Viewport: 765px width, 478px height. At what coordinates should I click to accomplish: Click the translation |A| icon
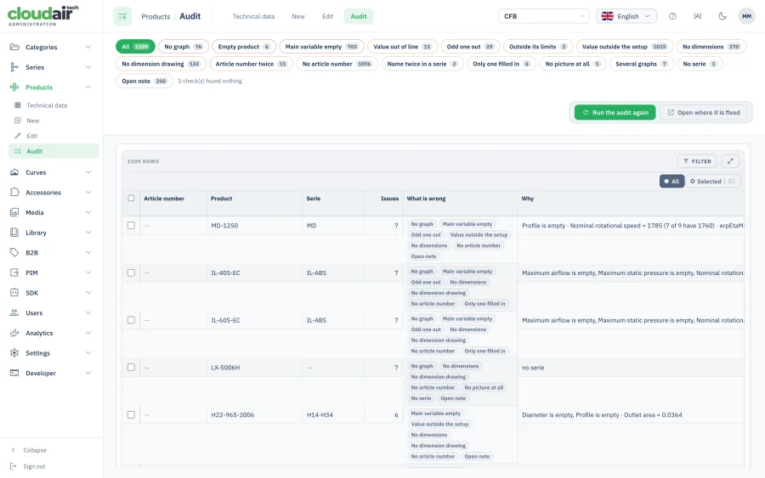(x=697, y=16)
